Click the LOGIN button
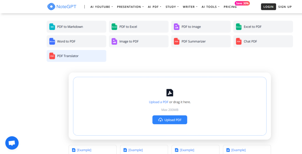 (x=268, y=7)
